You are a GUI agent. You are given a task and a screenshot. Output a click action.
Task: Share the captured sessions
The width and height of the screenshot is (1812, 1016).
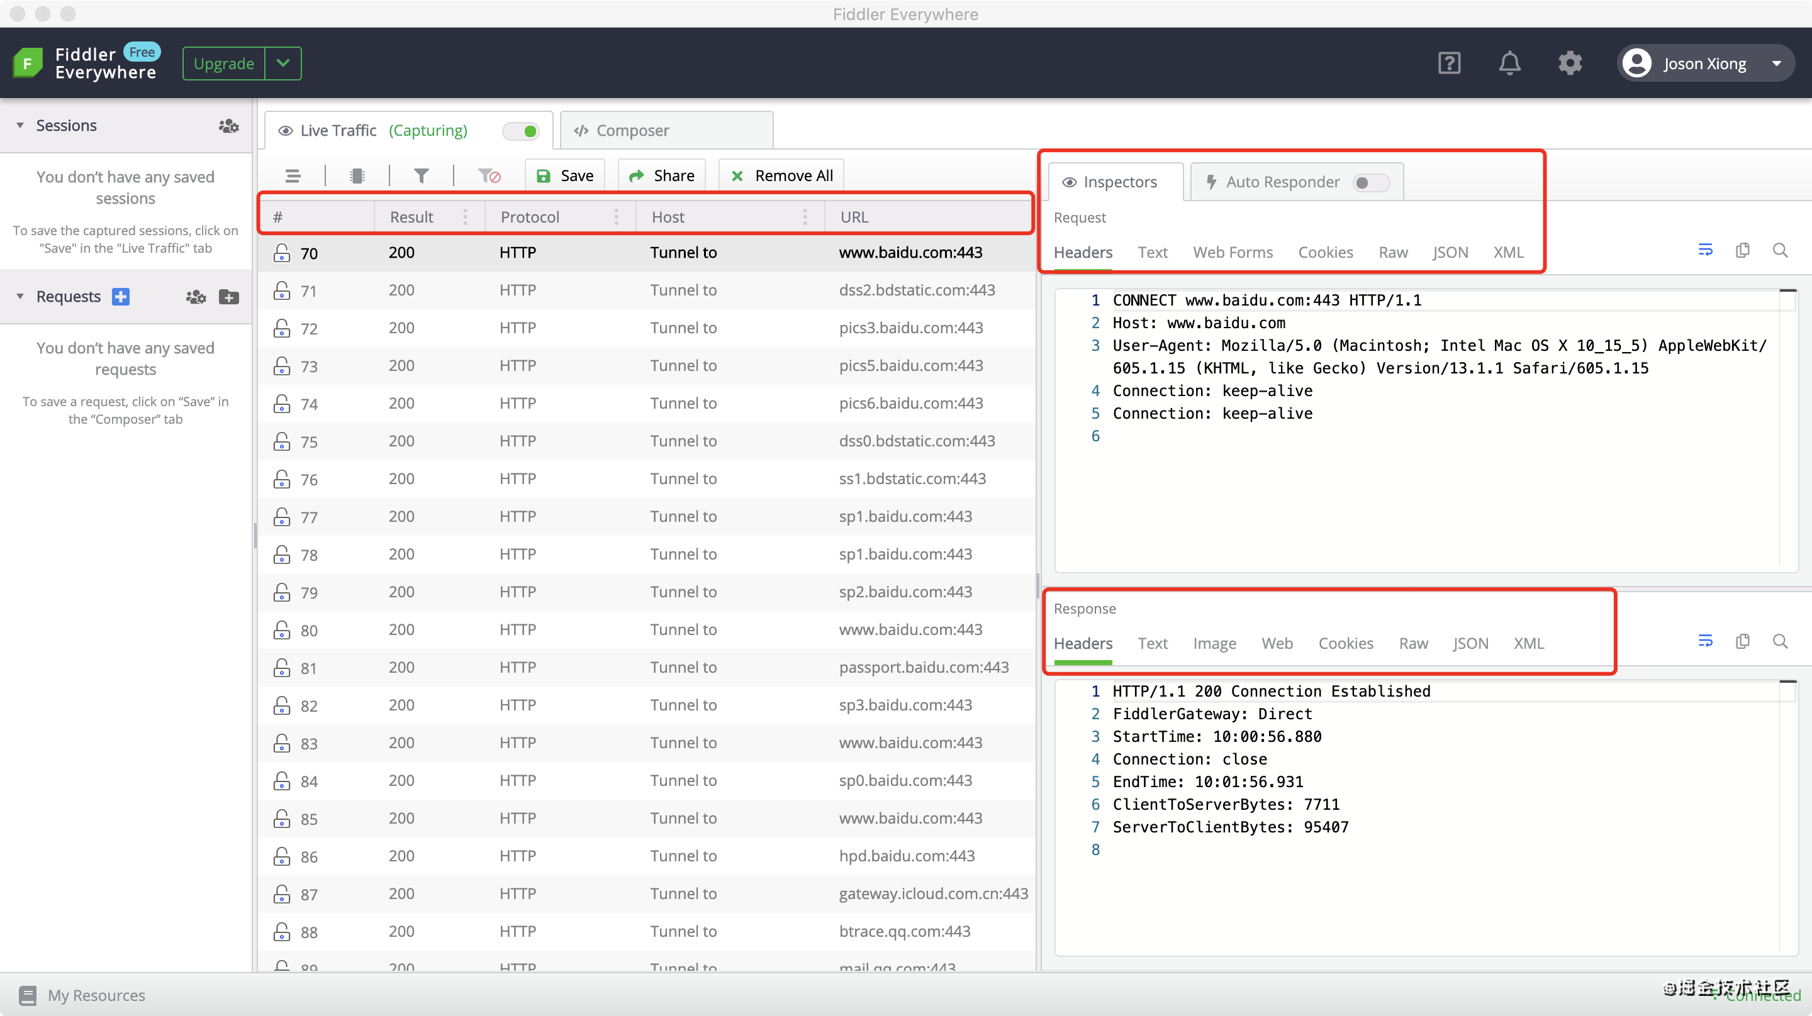tap(661, 176)
